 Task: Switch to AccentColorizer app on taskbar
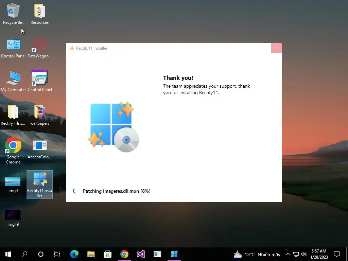pos(158,254)
